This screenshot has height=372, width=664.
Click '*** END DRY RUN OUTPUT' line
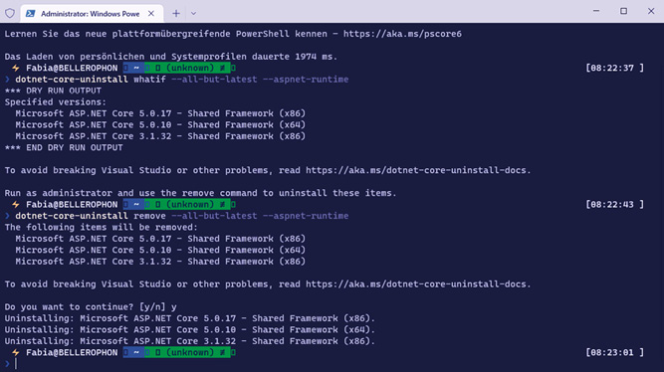[64, 147]
